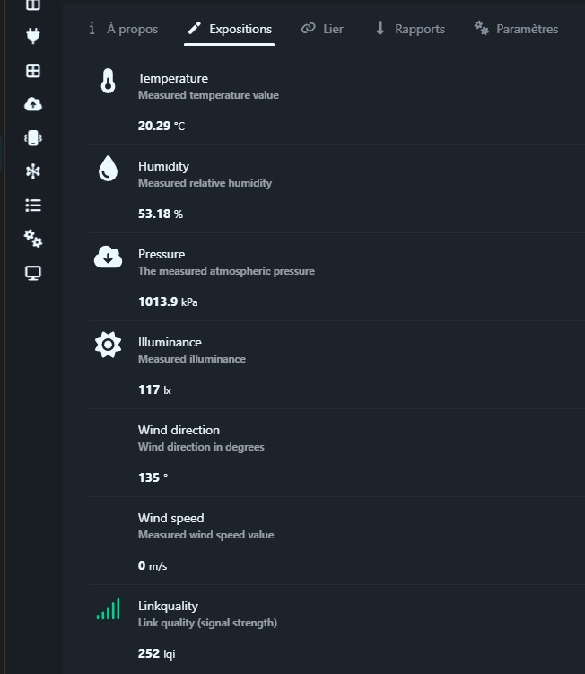The image size is (585, 674).
Task: Click the sun icon beside Illuminance
Action: click(x=108, y=345)
